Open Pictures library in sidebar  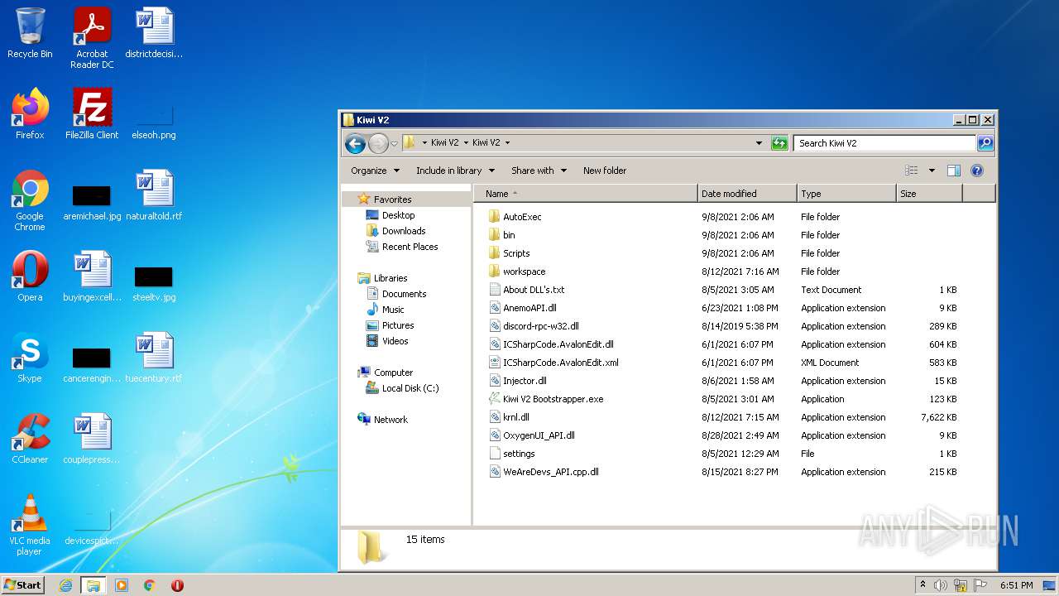398,325
